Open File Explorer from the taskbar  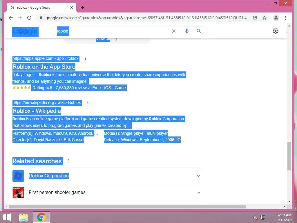(23, 217)
